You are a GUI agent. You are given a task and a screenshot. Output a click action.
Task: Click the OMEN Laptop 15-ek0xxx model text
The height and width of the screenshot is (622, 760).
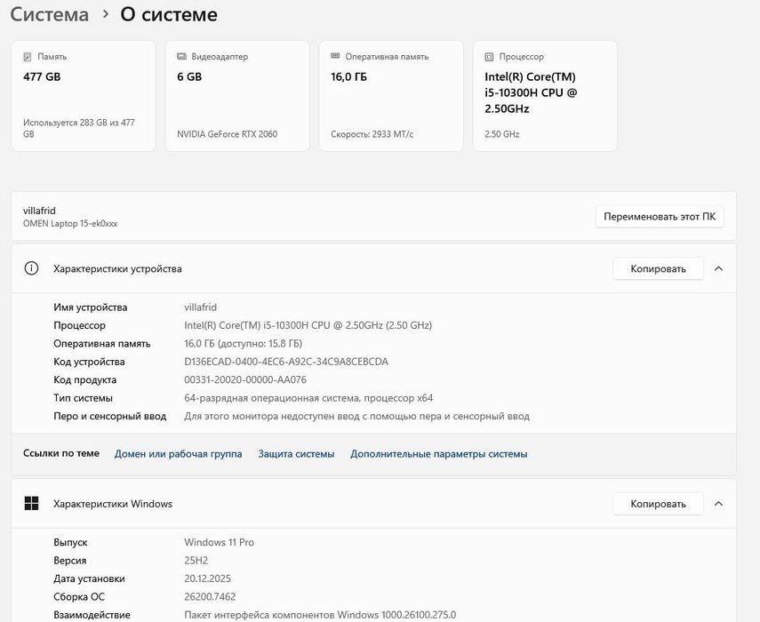[70, 224]
